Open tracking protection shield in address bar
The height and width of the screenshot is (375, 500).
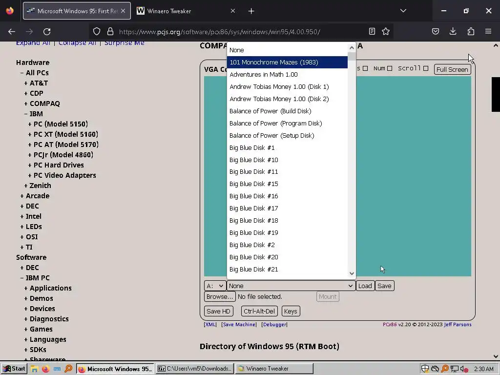click(x=97, y=32)
